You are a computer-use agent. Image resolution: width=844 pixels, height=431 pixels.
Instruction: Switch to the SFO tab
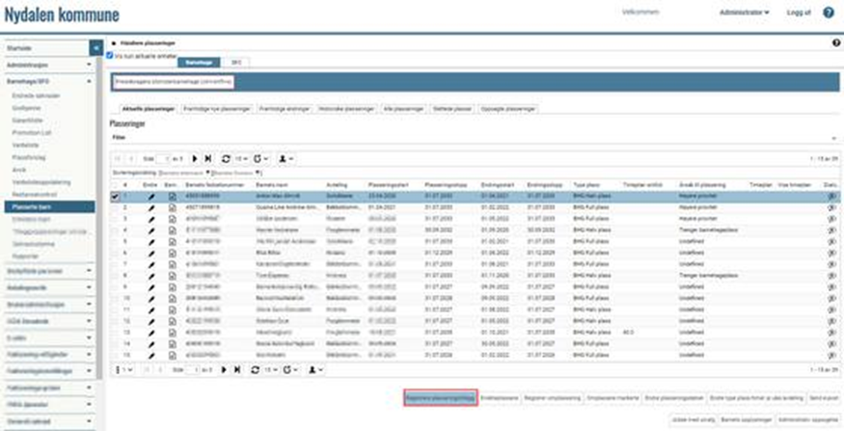click(236, 62)
